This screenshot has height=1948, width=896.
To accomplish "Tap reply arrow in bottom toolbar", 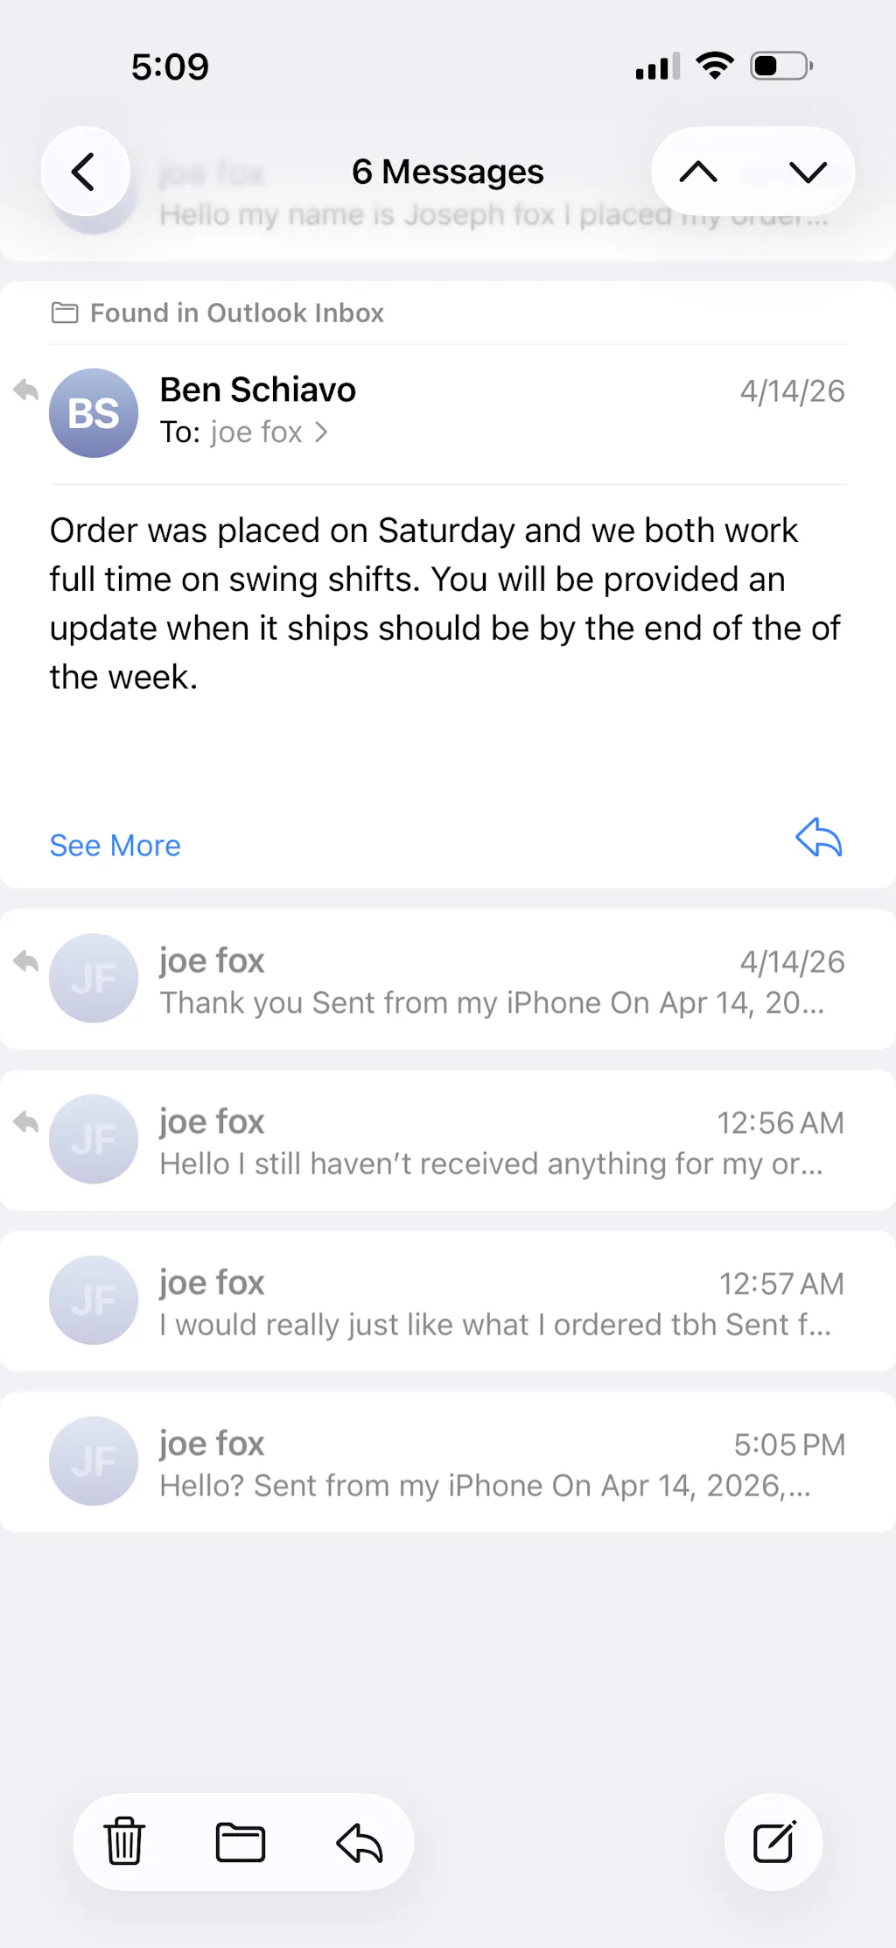I will point(360,1843).
